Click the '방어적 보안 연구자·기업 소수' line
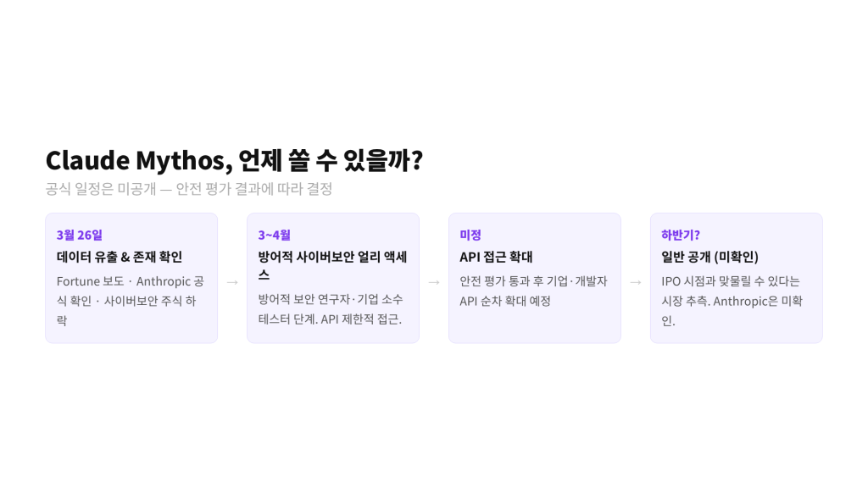The image size is (868, 488). point(331,299)
